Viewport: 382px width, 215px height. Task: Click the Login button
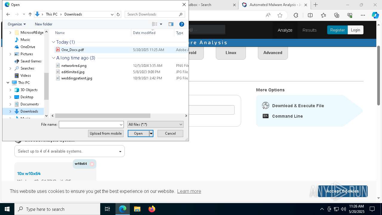[x=355, y=30]
